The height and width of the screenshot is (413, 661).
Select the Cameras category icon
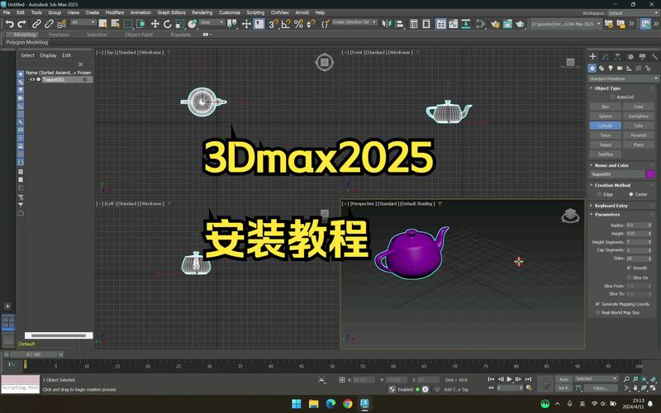pos(620,69)
